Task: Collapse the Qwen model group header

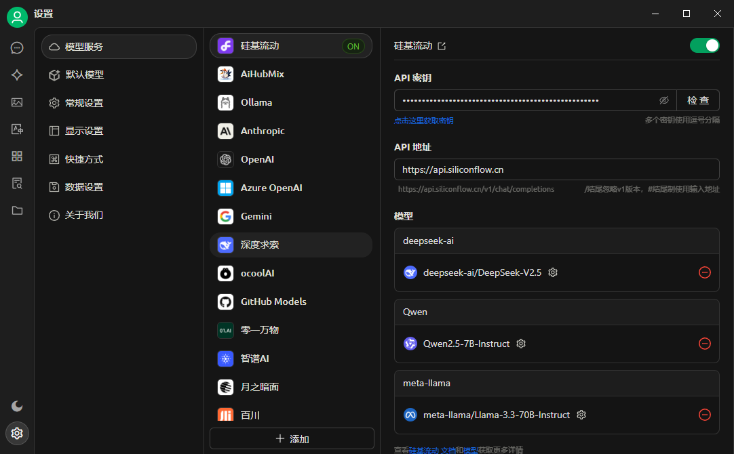Action: pyautogui.click(x=556, y=312)
